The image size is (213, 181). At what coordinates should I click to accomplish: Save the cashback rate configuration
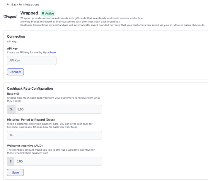click(15, 172)
